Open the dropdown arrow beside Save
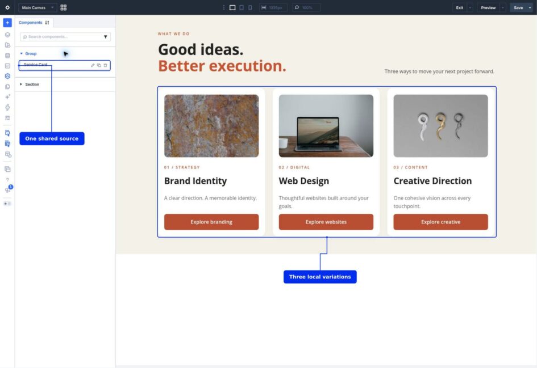The height and width of the screenshot is (368, 537). click(530, 7)
